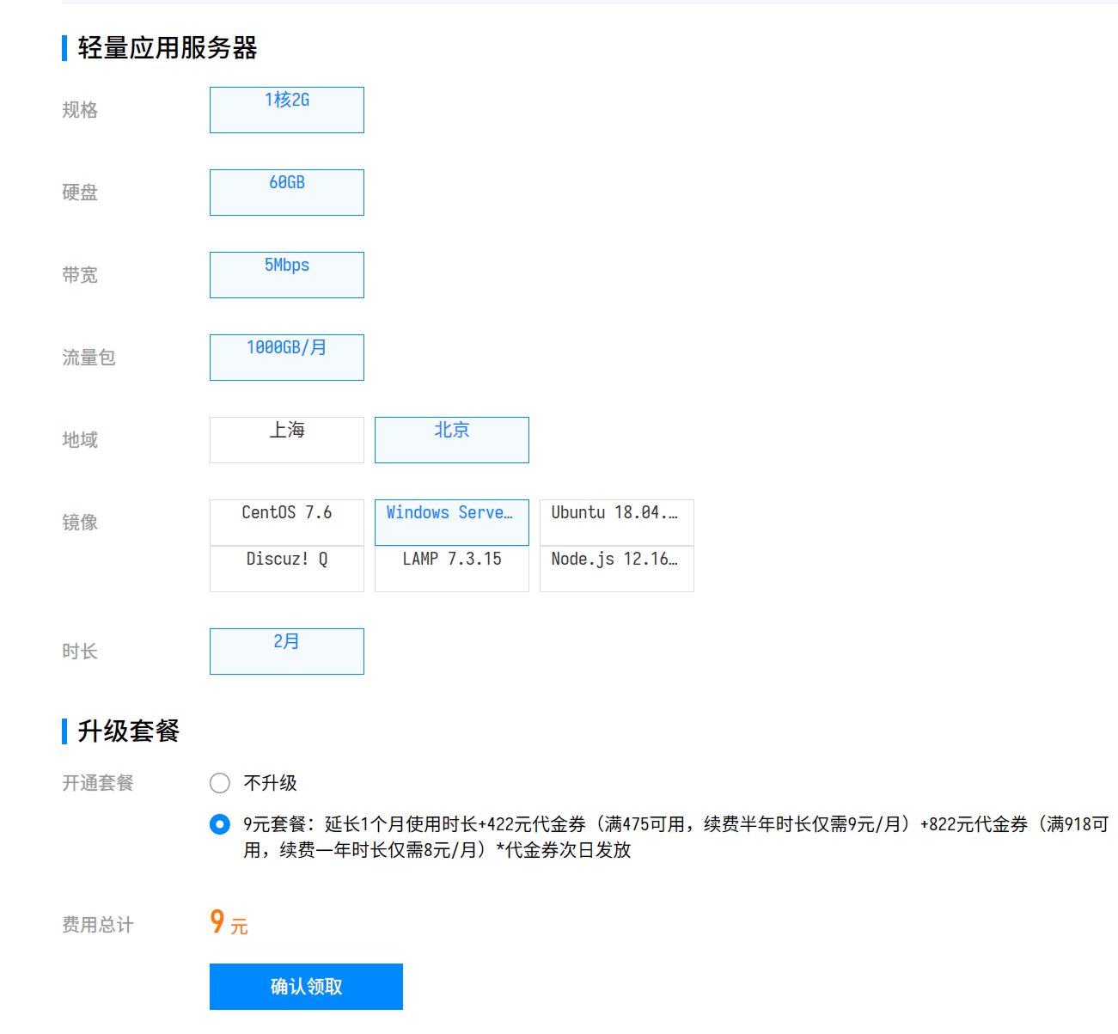Click the 确认领取 button
Viewport: 1118px width, 1034px height.
coord(306,987)
